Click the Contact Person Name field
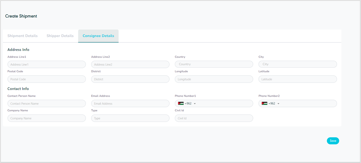The image size is (361, 163). 46,104
